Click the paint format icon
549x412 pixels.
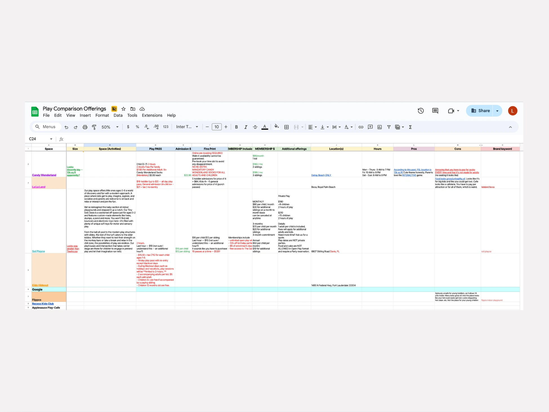coord(94,127)
